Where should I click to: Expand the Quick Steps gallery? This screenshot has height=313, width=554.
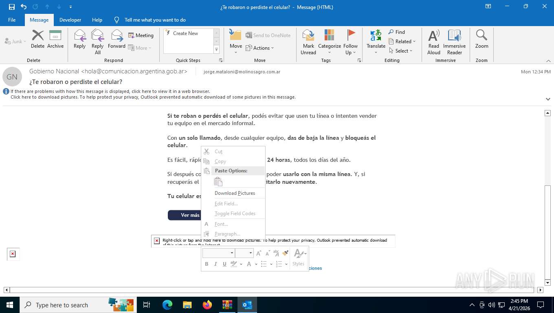(217, 50)
